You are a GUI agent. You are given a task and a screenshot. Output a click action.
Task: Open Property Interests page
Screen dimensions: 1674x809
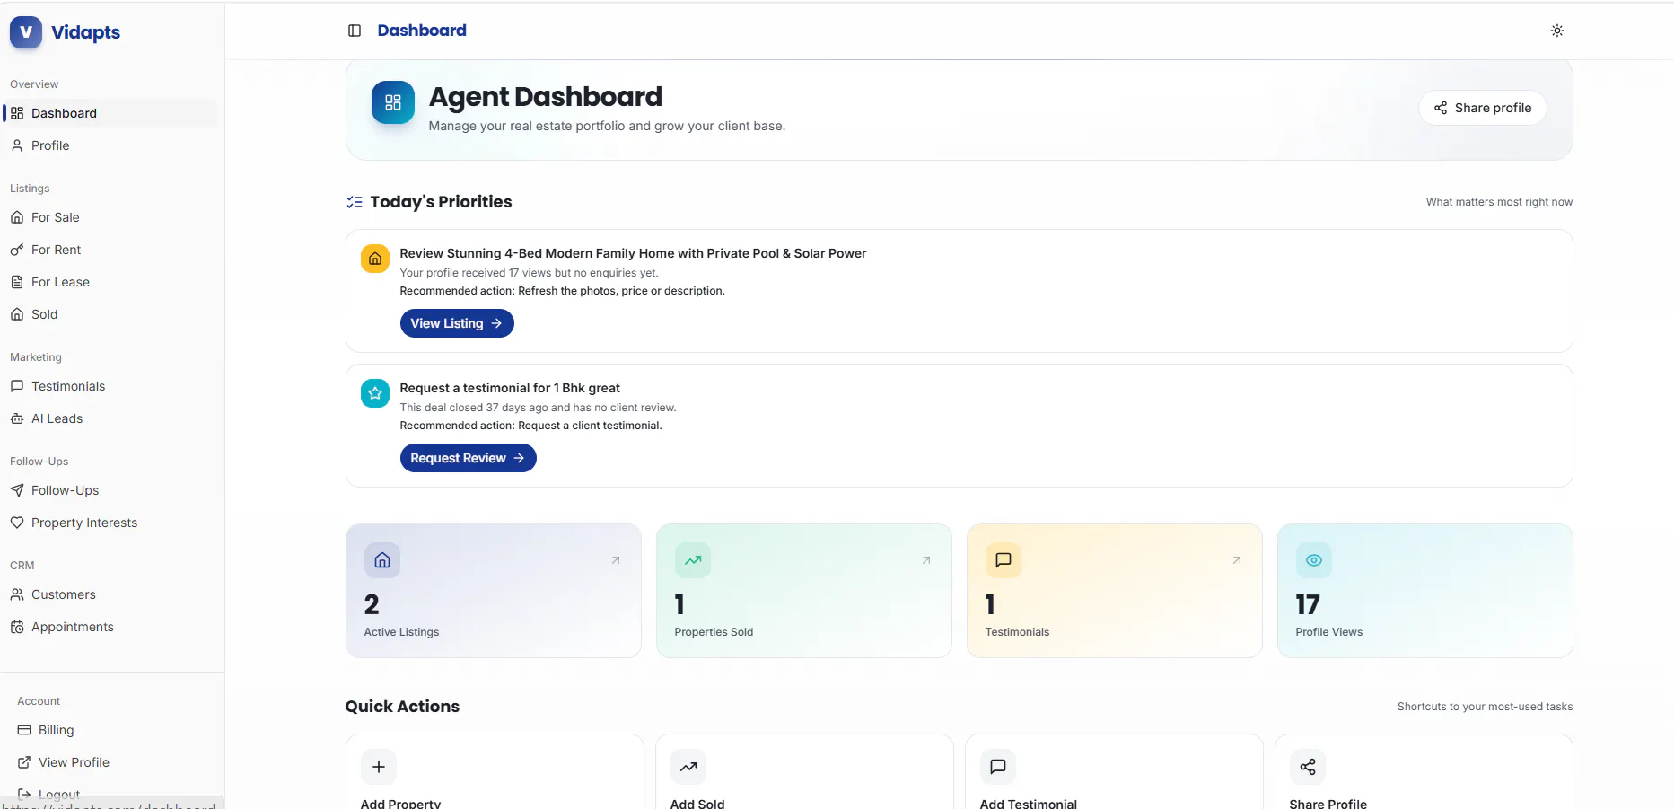pos(110,523)
